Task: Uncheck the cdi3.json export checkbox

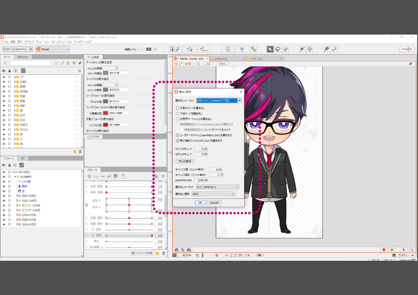Action: pyautogui.click(x=177, y=140)
